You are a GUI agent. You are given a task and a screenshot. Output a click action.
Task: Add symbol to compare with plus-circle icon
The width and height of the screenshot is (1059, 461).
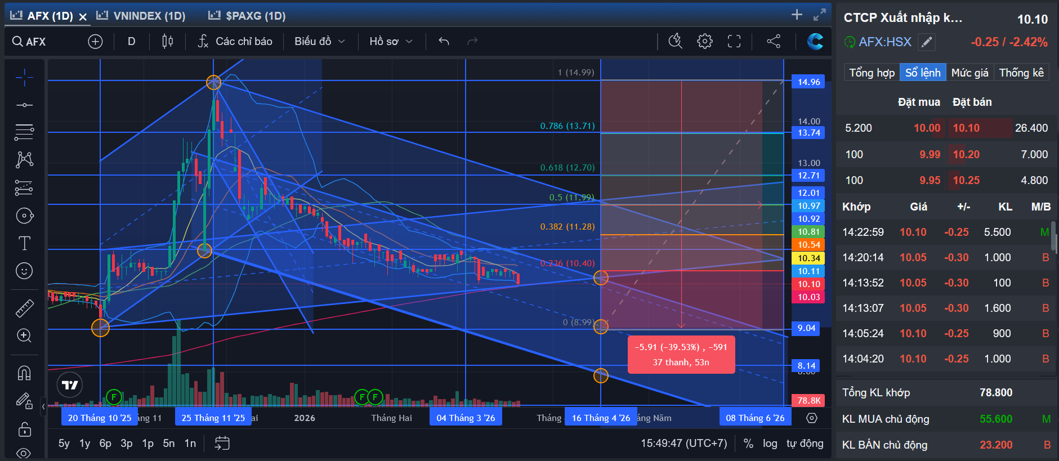click(95, 42)
